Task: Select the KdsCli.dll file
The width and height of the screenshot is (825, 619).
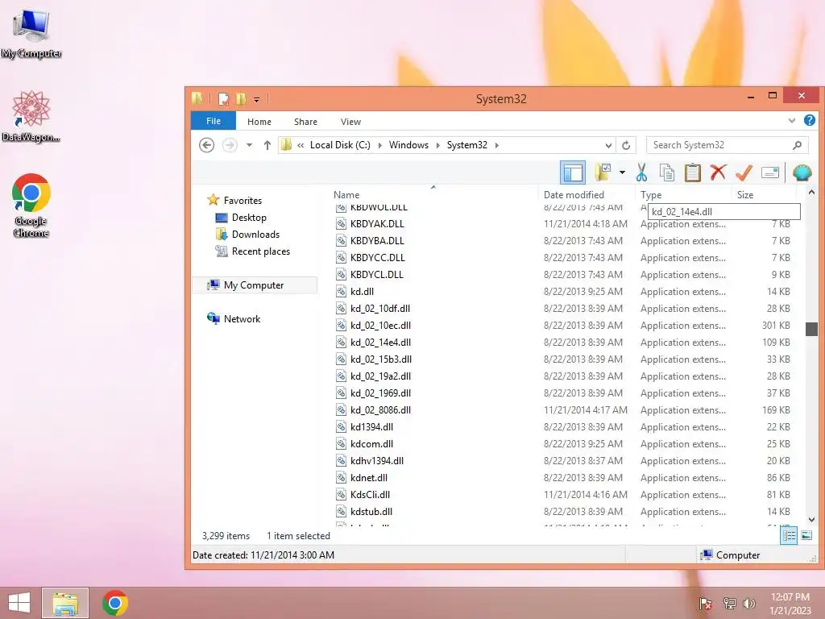Action: [370, 494]
